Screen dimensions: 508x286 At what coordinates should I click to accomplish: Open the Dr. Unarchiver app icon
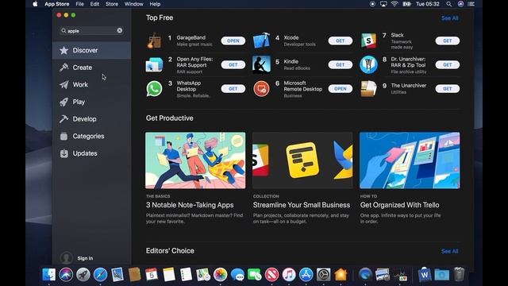click(x=368, y=65)
